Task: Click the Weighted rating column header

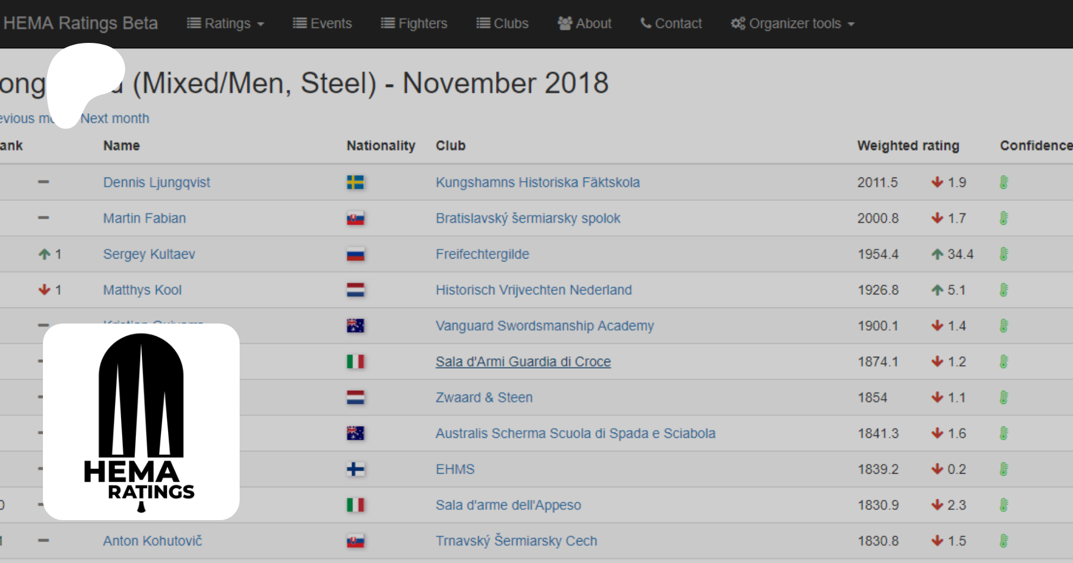Action: point(908,146)
